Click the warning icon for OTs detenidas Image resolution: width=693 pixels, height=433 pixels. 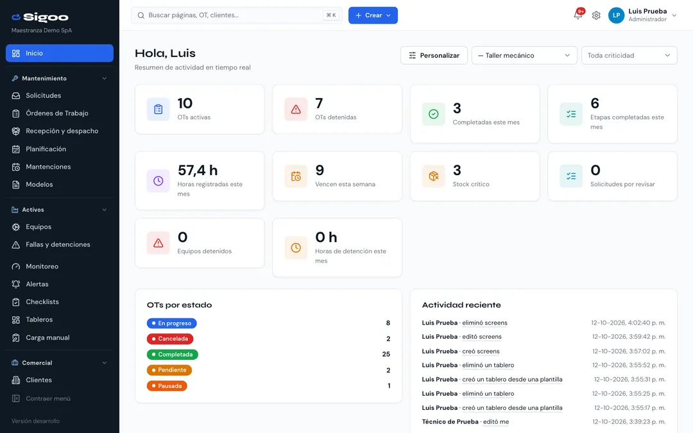coord(296,109)
